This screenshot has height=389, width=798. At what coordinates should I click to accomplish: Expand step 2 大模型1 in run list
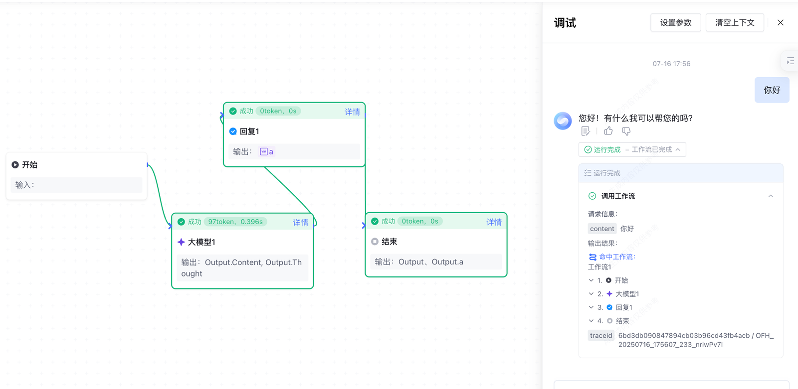(591, 294)
